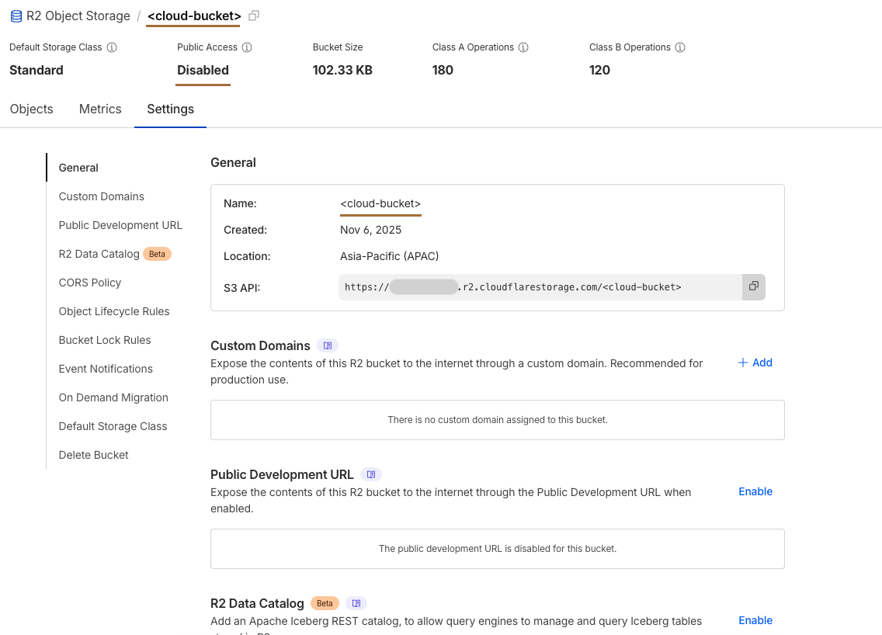Enable the Public Development URL
This screenshot has height=635, width=882.
tap(755, 491)
